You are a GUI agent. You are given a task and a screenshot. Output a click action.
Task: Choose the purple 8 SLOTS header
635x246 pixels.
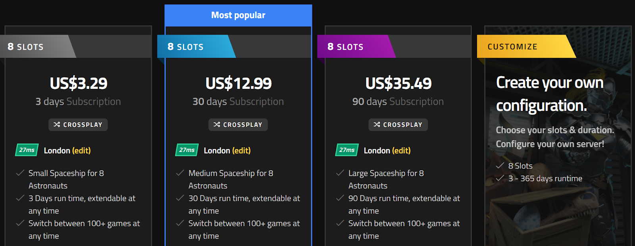click(356, 46)
